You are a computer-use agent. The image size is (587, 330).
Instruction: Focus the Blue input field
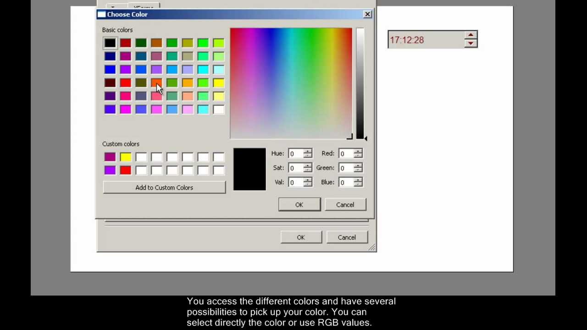(347, 182)
